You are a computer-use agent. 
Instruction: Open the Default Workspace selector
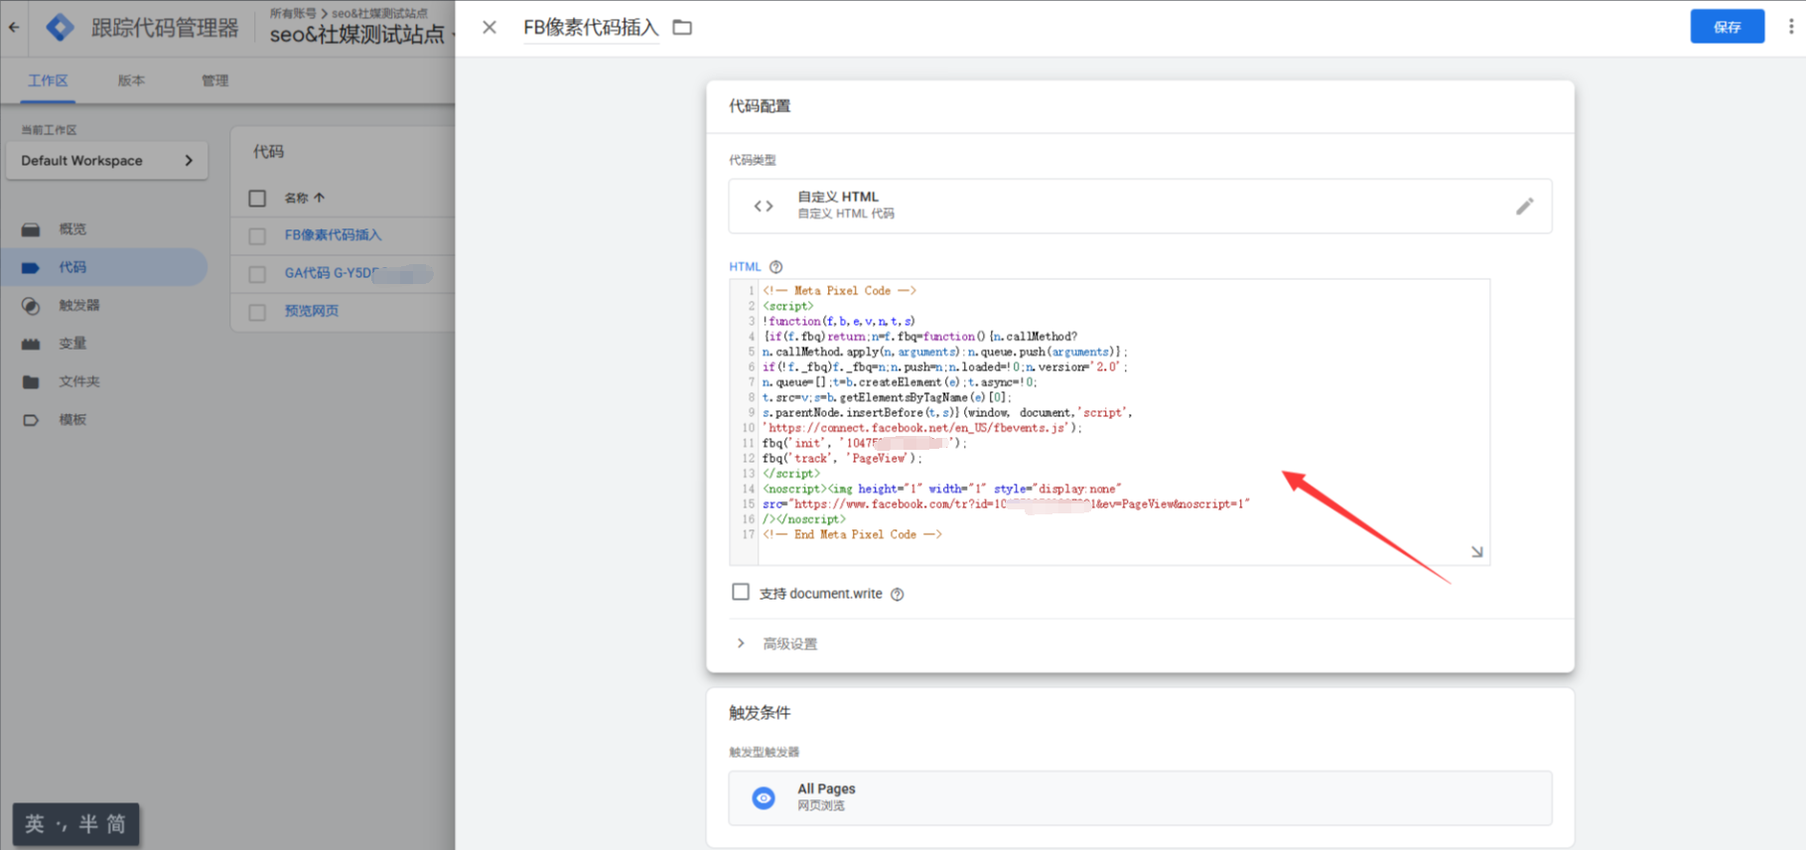click(x=107, y=161)
